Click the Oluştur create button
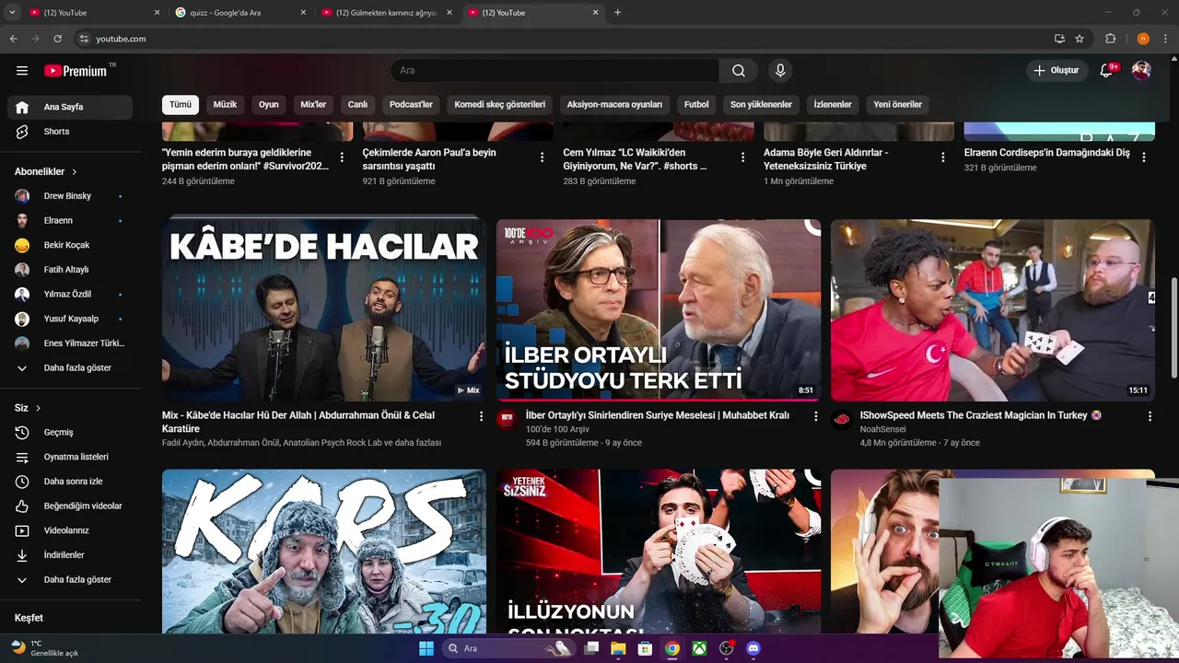 [x=1056, y=71]
